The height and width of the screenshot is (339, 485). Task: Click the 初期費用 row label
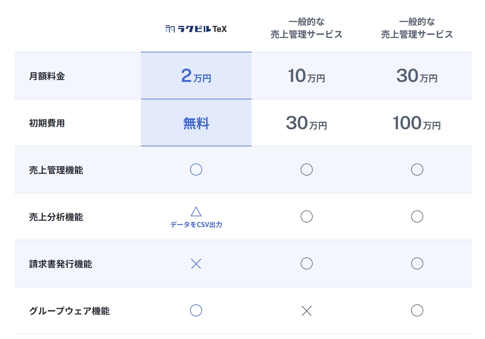tap(47, 123)
